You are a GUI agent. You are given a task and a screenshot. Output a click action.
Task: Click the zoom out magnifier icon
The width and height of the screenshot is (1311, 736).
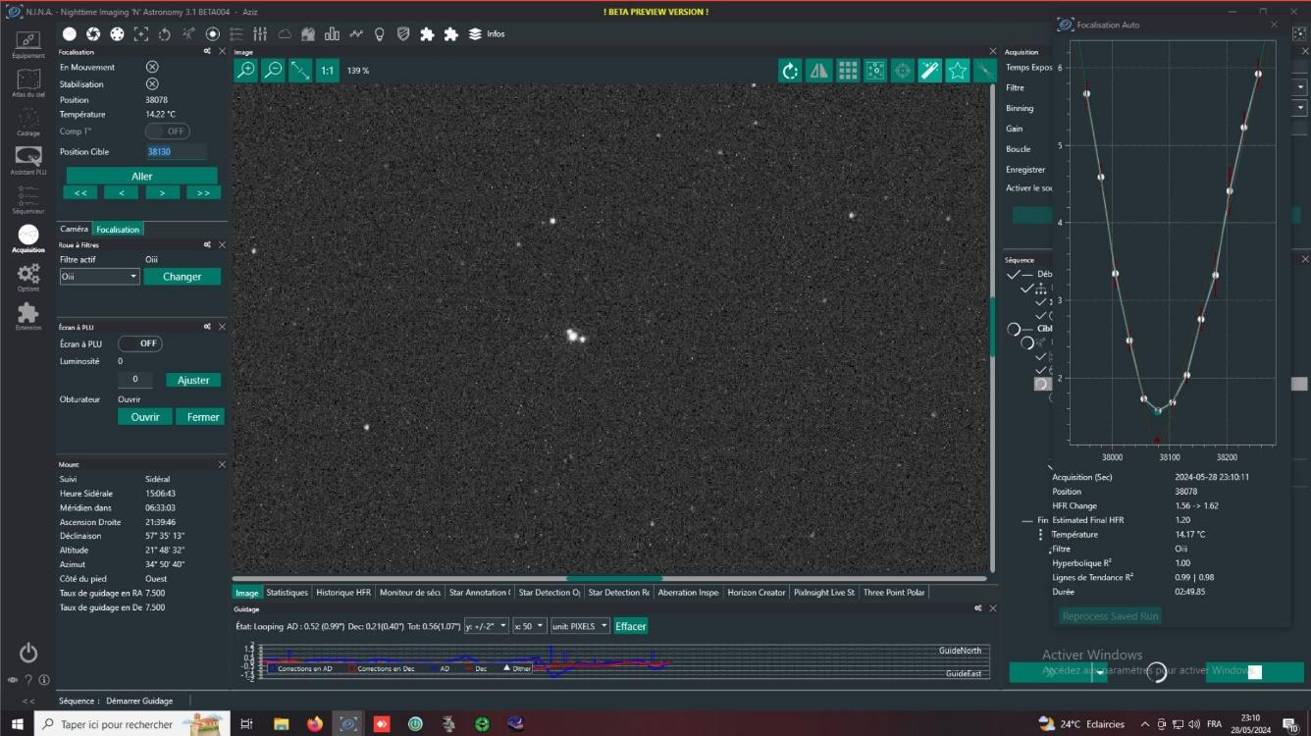click(x=274, y=71)
